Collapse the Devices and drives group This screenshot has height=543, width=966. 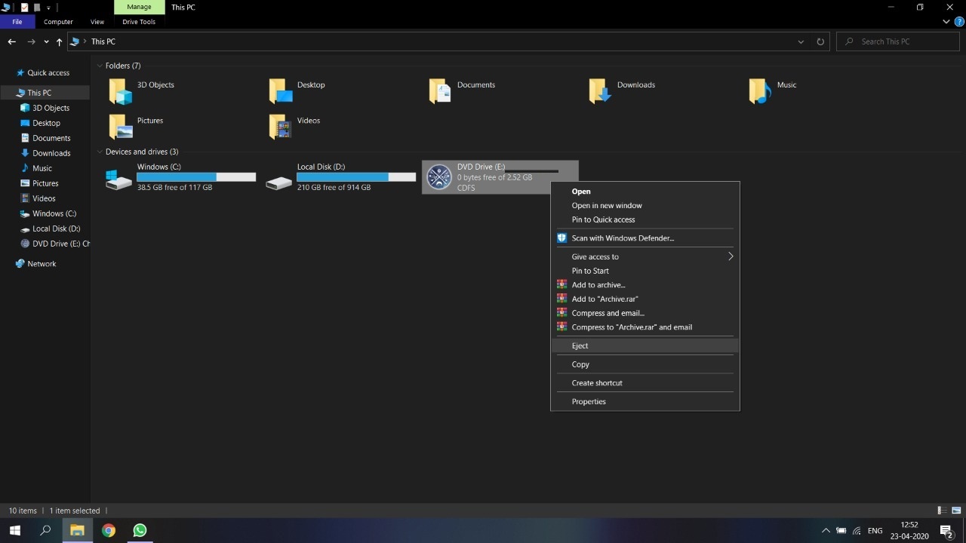(100, 152)
